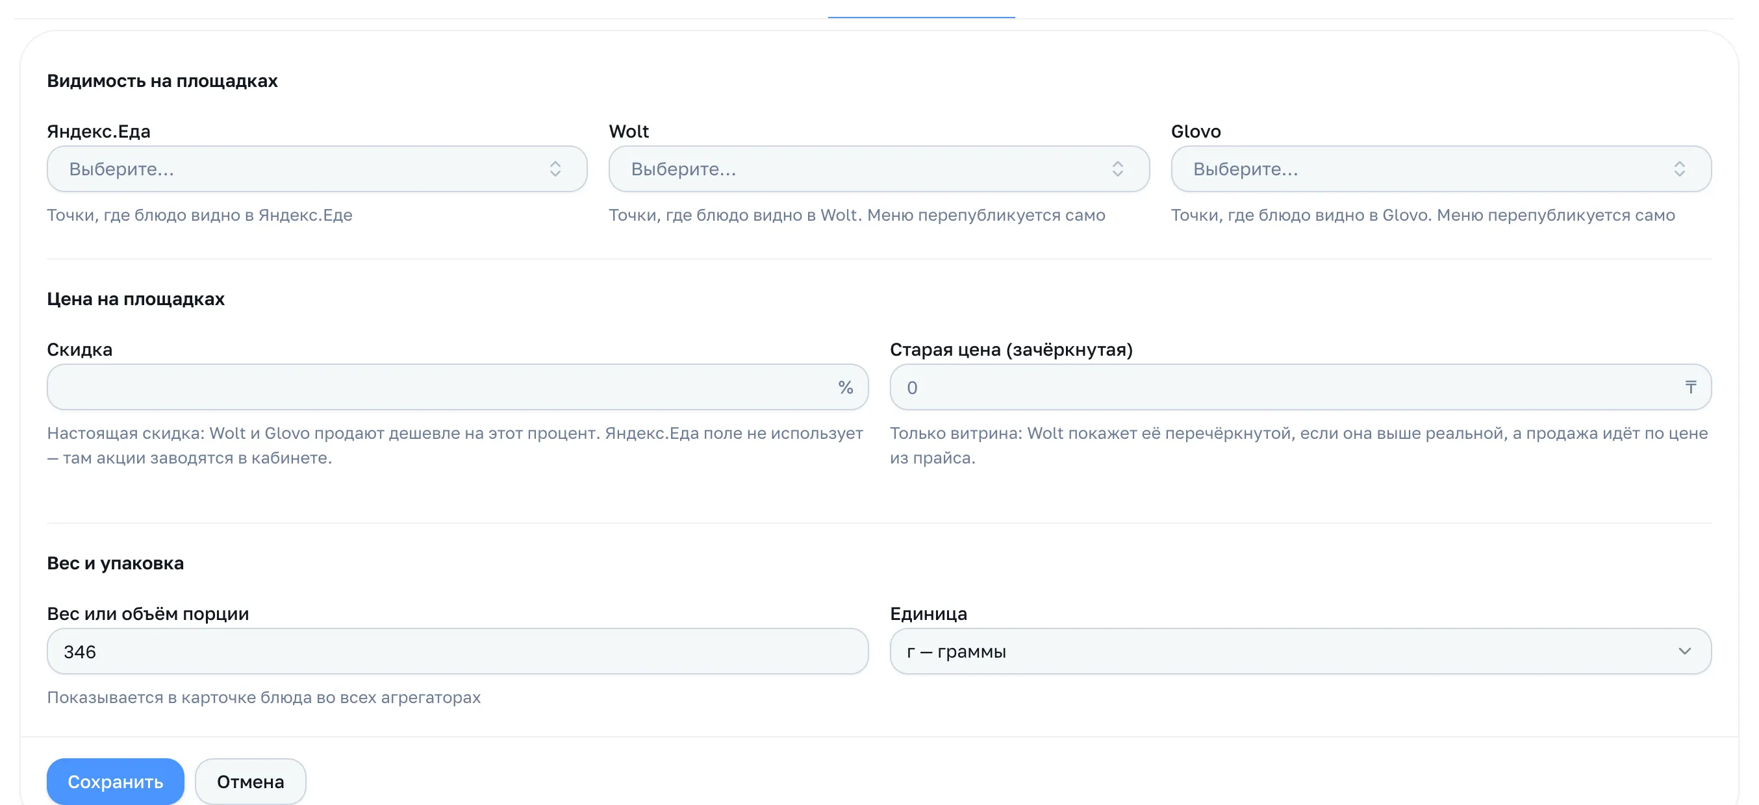The image size is (1759, 805).
Task: Click hint Показывается в карточке блюда во всех агрегаторах
Action: point(264,697)
